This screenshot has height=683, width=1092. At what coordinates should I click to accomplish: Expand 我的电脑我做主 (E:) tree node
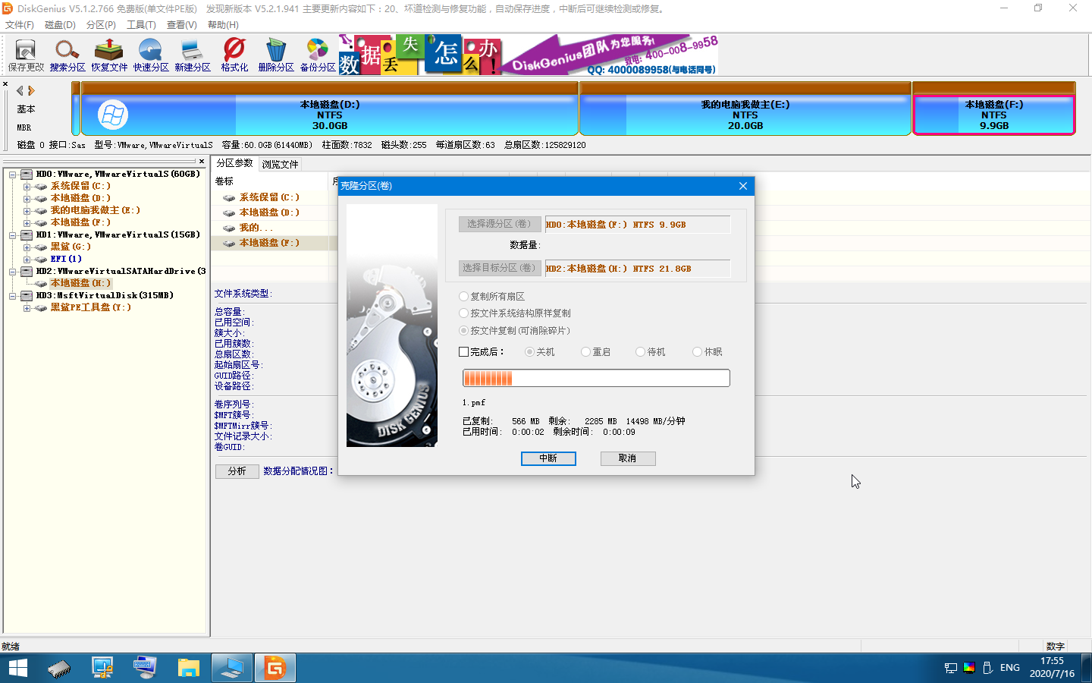pos(27,211)
